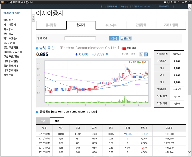Viewport: 192px width, 157px height.
Task: Click the candlestick price chart
Action: click(x=97, y=78)
